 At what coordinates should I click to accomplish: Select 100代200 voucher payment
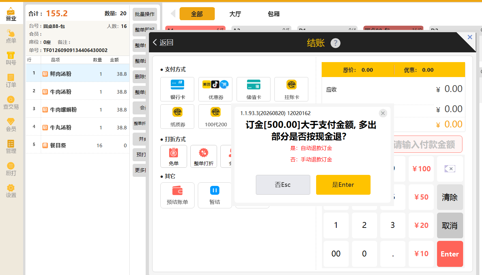point(215,117)
